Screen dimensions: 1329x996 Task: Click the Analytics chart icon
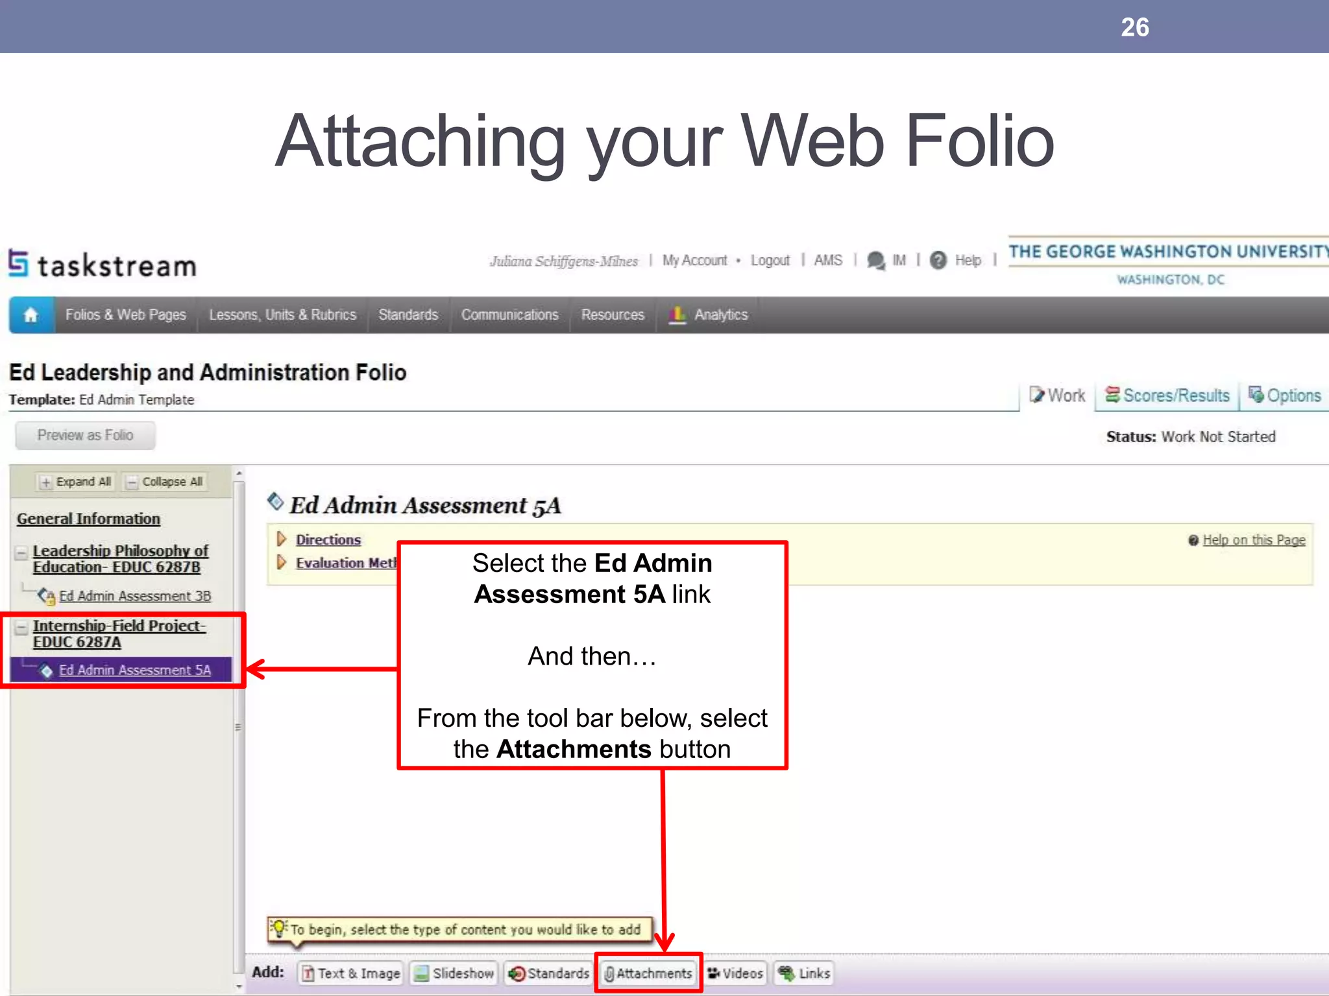pyautogui.click(x=677, y=315)
